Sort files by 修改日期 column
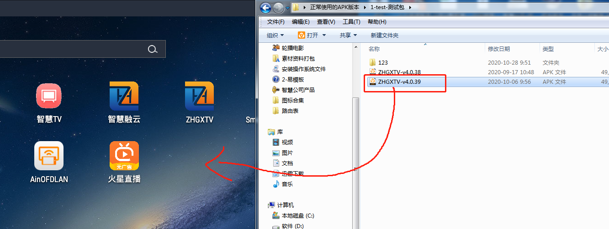Viewport: 609px width, 229px height. [499, 49]
